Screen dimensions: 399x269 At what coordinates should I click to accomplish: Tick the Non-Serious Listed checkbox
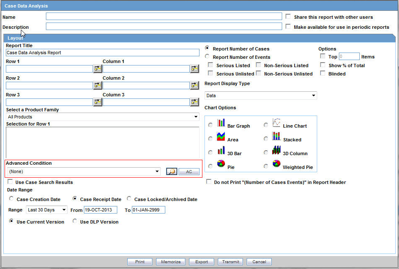tap(258, 65)
